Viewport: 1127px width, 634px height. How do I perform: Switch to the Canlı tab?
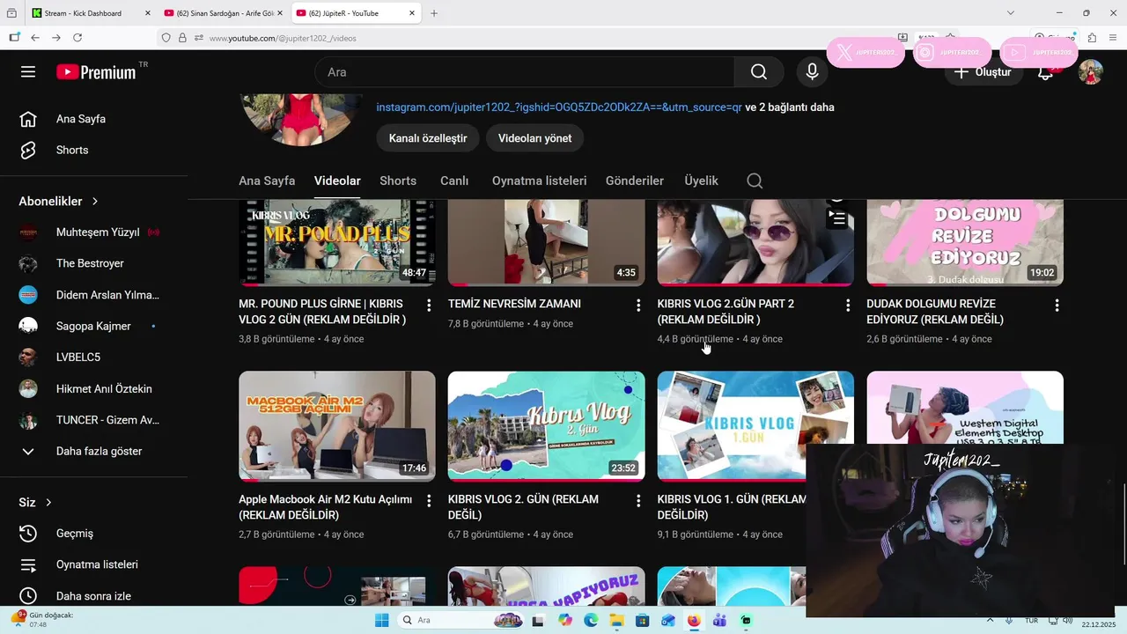[454, 181]
